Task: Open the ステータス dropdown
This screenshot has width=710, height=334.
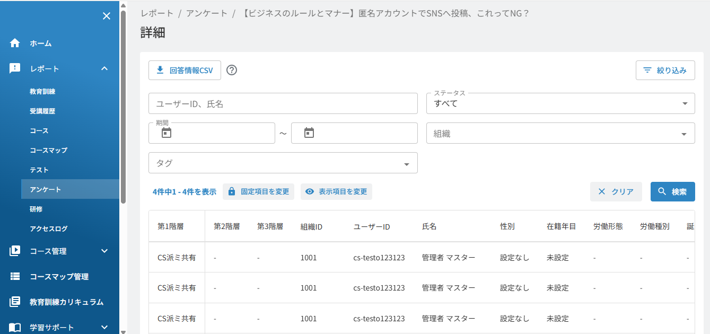Action: pos(560,103)
